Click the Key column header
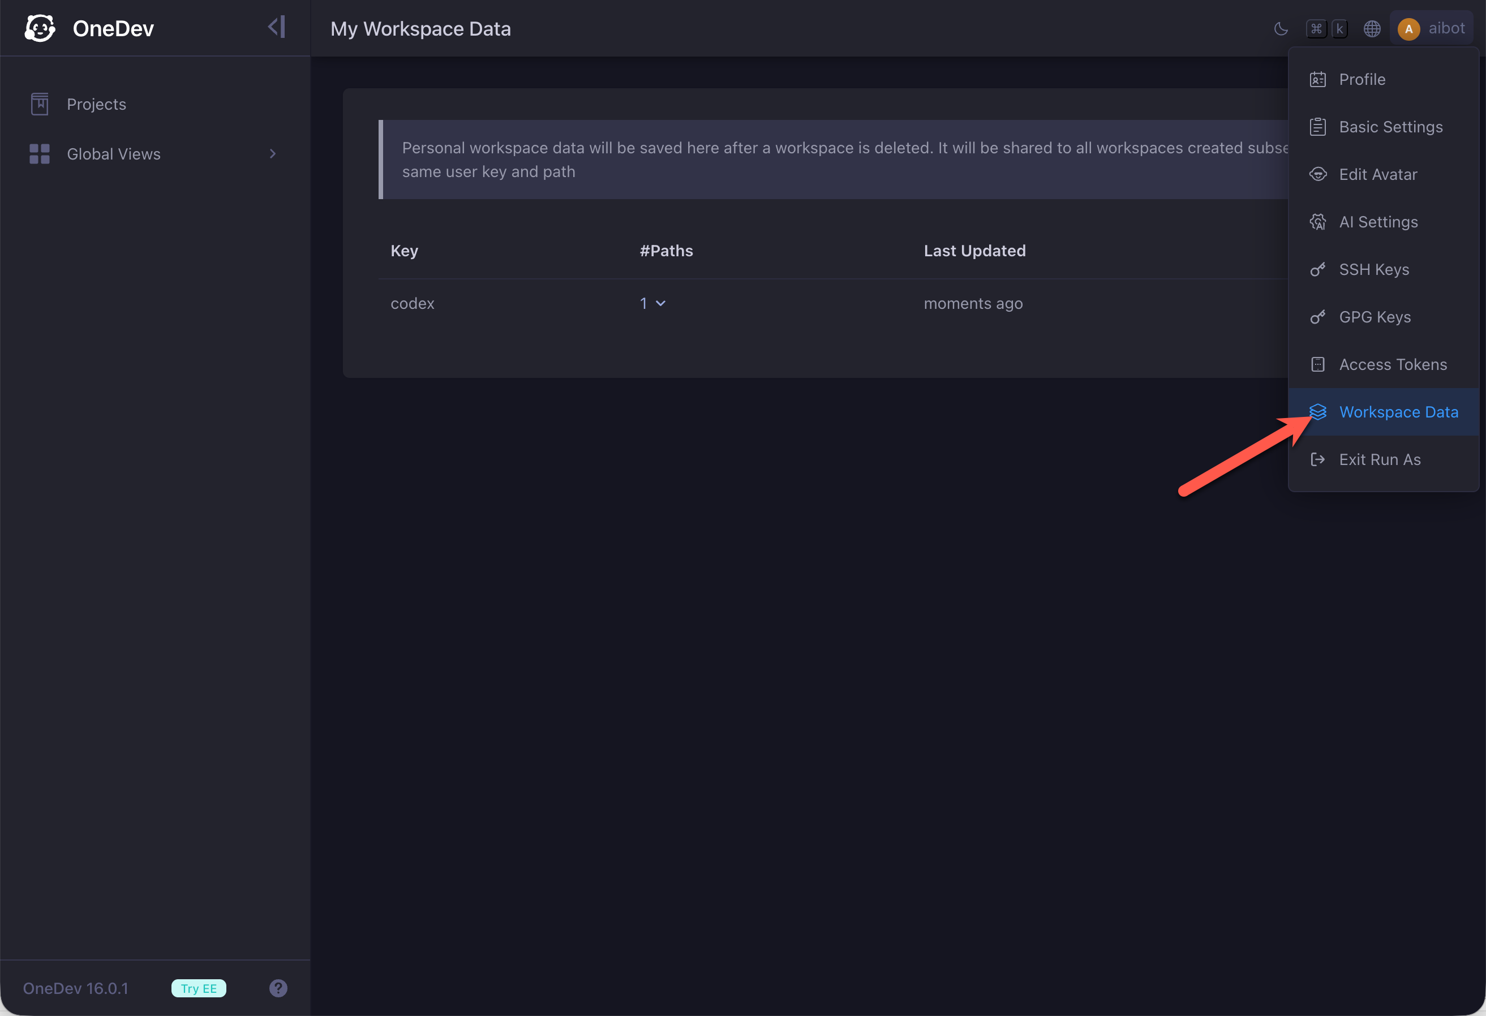The height and width of the screenshot is (1016, 1486). [404, 251]
